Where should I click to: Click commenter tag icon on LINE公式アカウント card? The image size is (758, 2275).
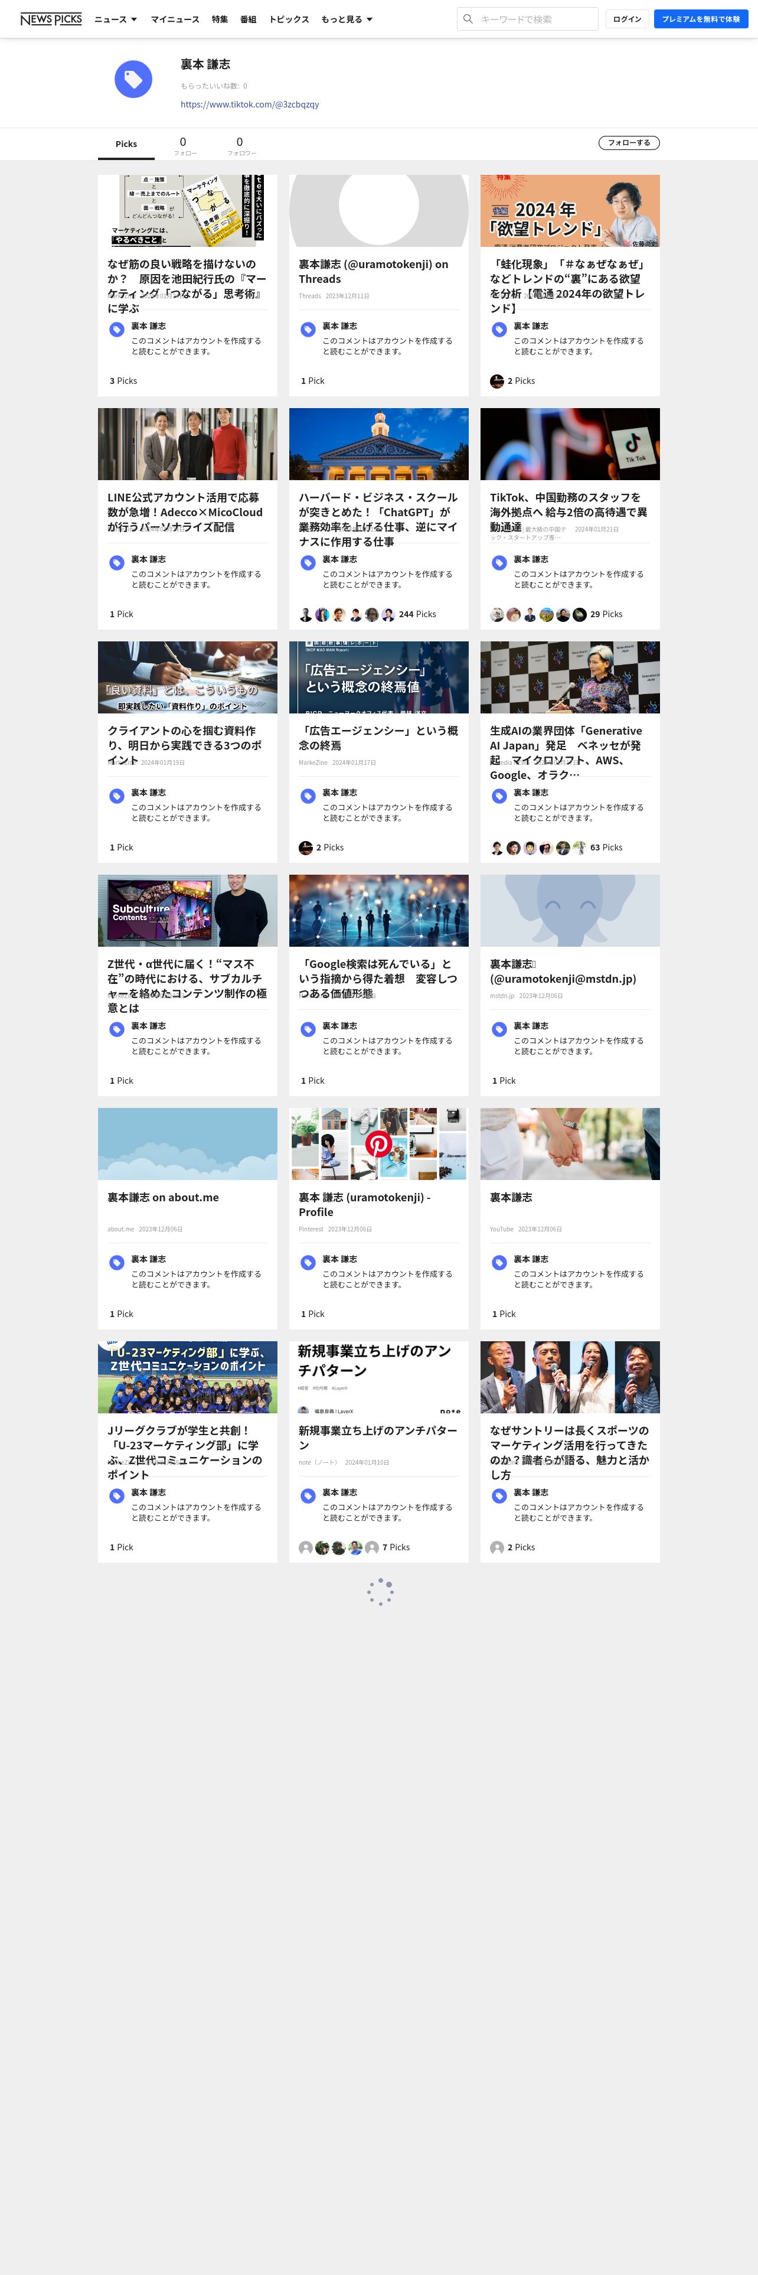116,563
